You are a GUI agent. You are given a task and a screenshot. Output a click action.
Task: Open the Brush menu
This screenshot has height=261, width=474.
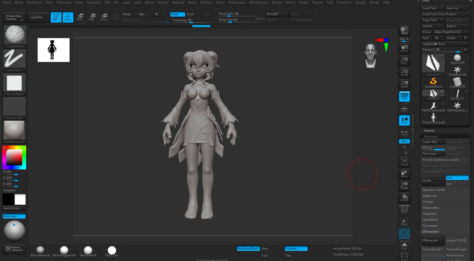click(19, 2)
